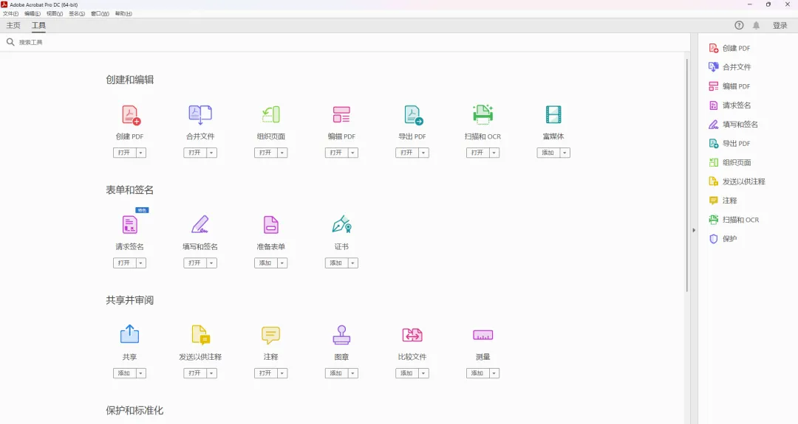Click the 注释 speech bubble icon
Image resolution: width=798 pixels, height=424 pixels.
tap(270, 335)
